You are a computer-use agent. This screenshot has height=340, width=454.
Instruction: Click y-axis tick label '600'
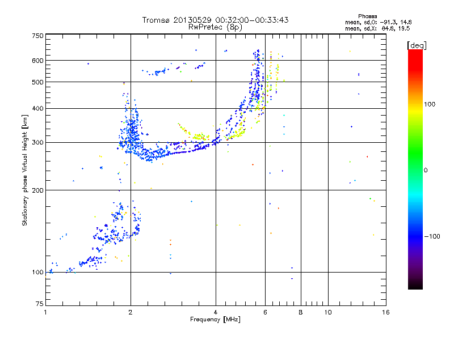tap(37, 61)
